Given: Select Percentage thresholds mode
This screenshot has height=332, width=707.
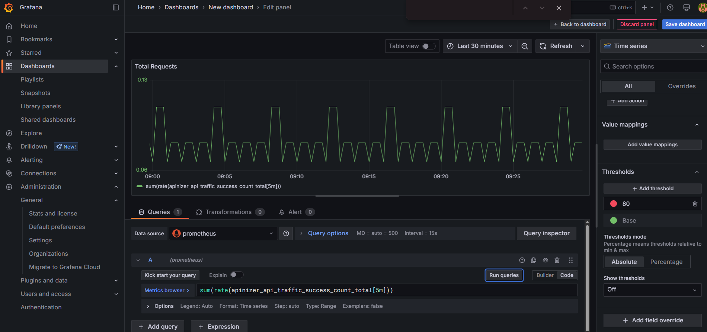Looking at the screenshot, I should pyautogui.click(x=666, y=262).
